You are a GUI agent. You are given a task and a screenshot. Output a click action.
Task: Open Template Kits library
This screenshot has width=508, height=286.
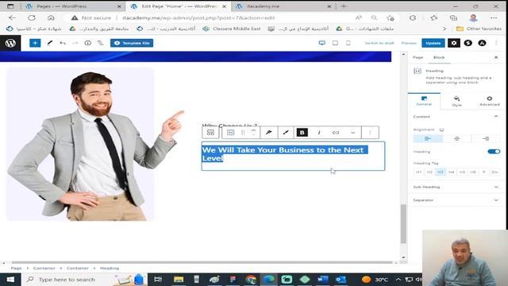[132, 43]
